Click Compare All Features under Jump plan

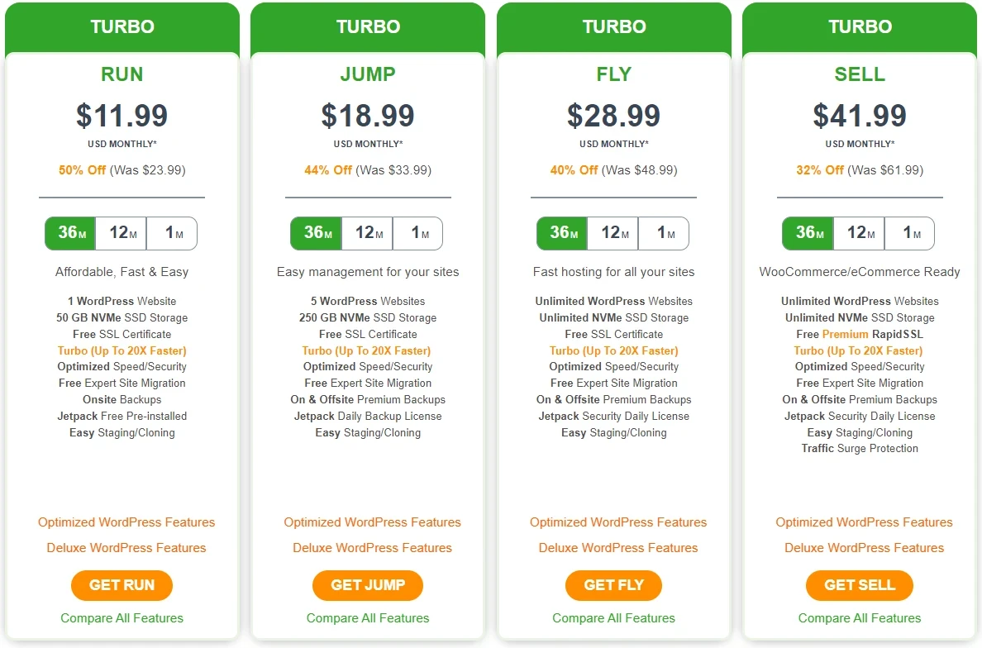[x=368, y=618]
